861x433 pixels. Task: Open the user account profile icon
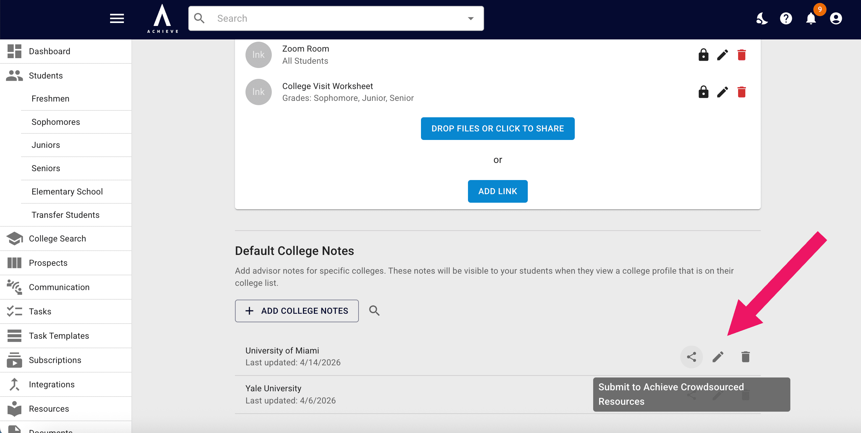pos(836,18)
